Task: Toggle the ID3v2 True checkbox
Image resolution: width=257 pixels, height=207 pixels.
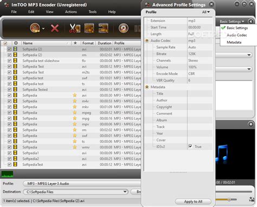Action: 190,146
